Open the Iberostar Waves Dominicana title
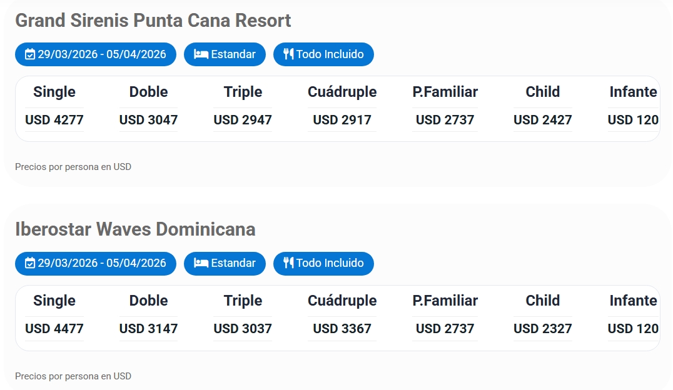 point(135,229)
